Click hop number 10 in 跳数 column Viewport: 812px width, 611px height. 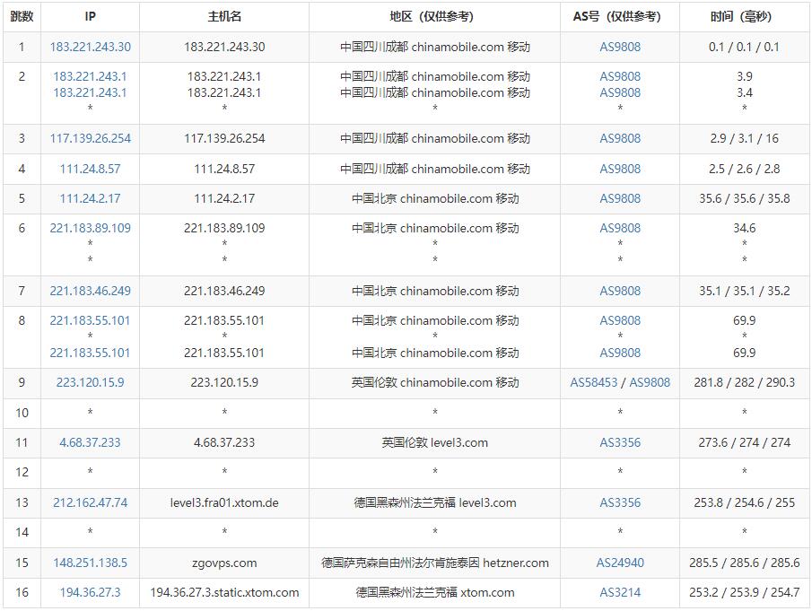(22, 413)
